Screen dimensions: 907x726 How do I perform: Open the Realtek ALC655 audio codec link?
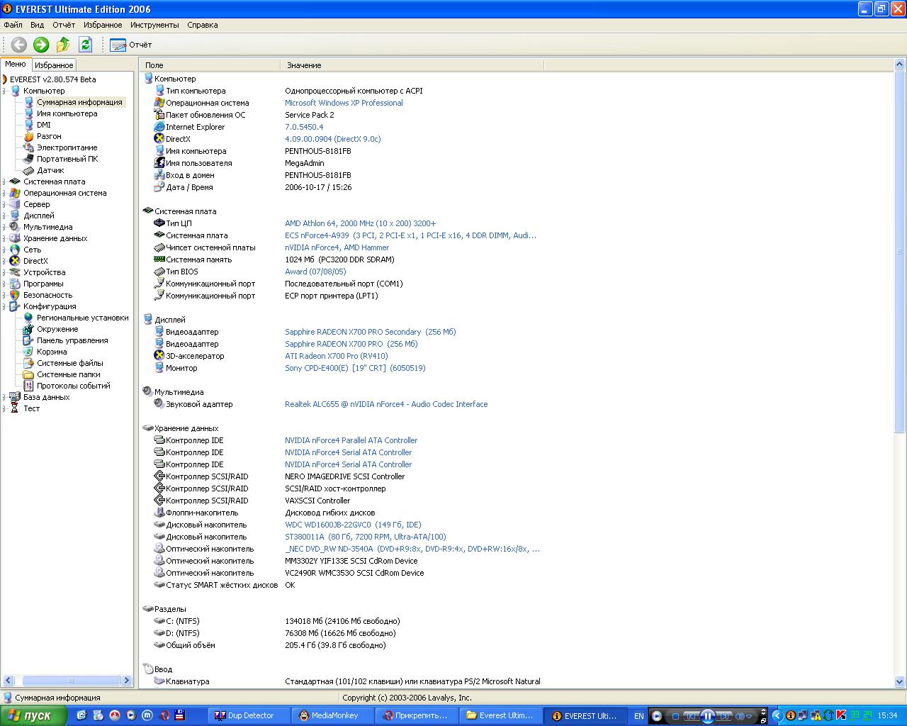386,404
